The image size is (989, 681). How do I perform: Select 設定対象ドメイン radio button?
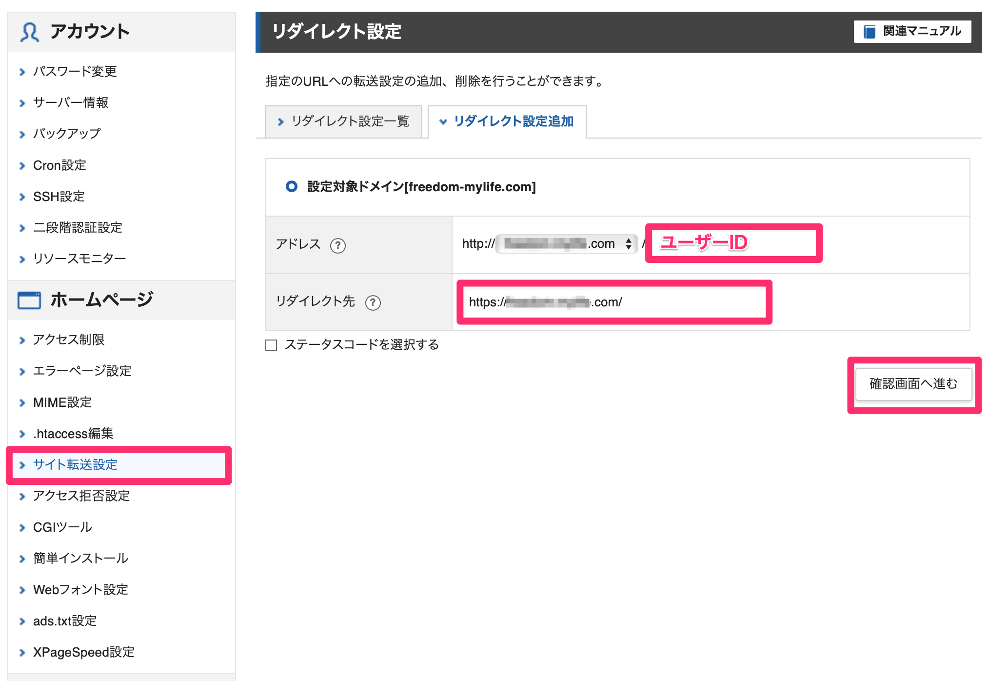click(292, 186)
